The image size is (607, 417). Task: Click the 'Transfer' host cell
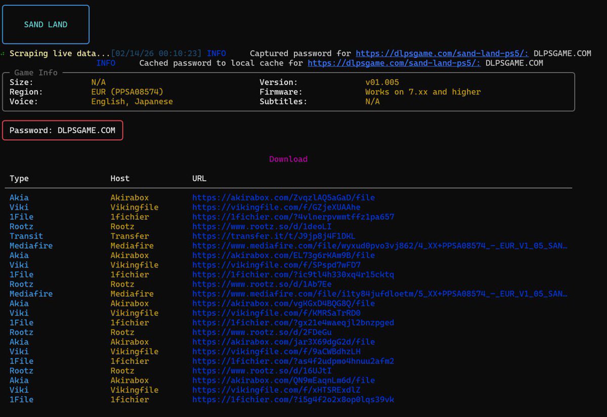click(129, 236)
